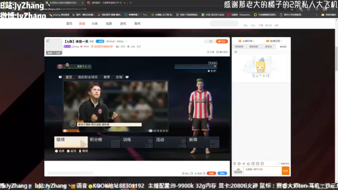Open the 直播回看 replay link
This screenshot has height=190, width=338.
(x=274, y=41)
